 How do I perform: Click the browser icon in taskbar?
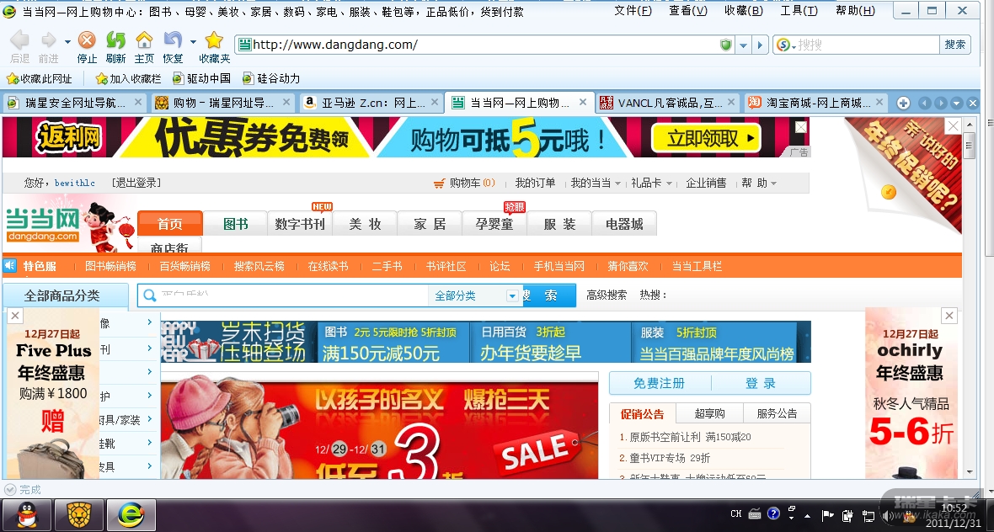coord(131,515)
